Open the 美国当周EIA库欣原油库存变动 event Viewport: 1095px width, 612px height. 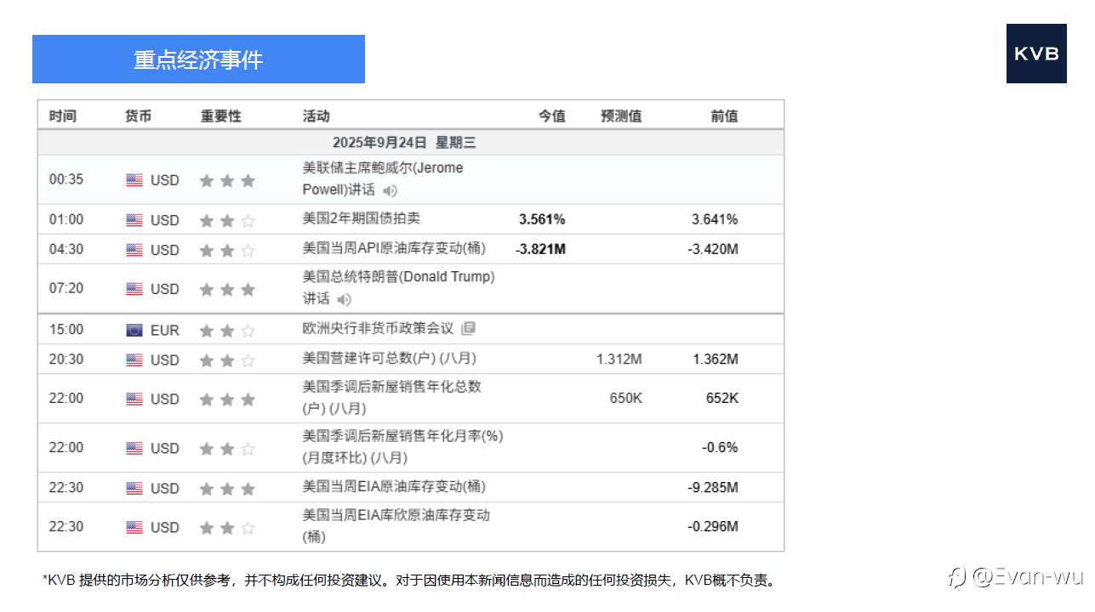[x=396, y=525]
